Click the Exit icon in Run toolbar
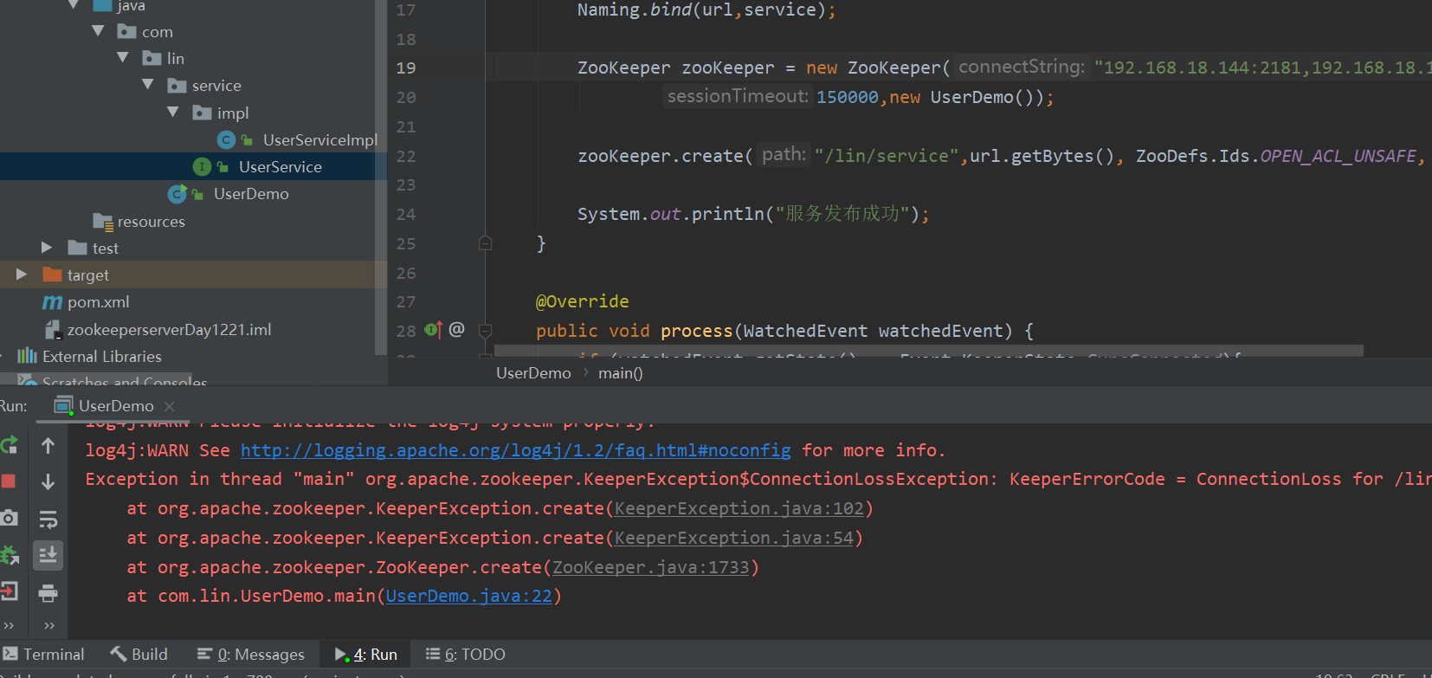Screen dimensions: 1432x678 tap(9, 591)
